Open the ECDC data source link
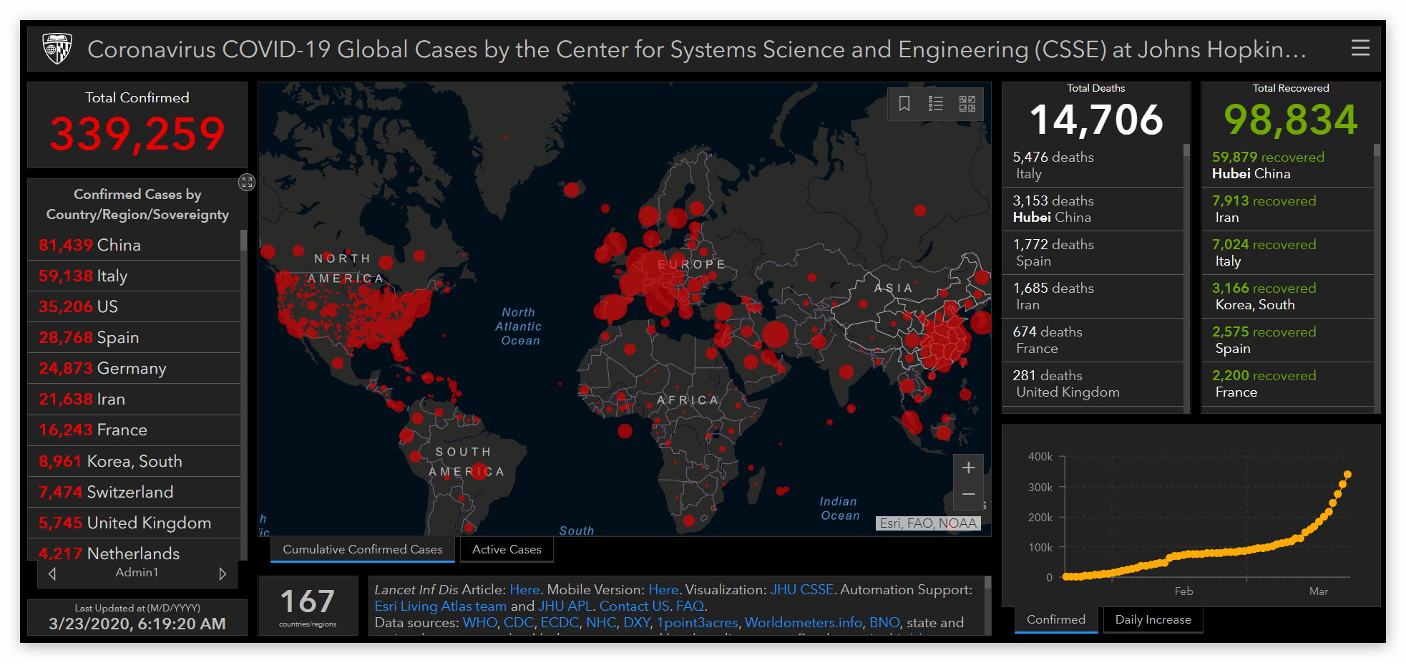This screenshot has width=1406, height=663. click(560, 622)
